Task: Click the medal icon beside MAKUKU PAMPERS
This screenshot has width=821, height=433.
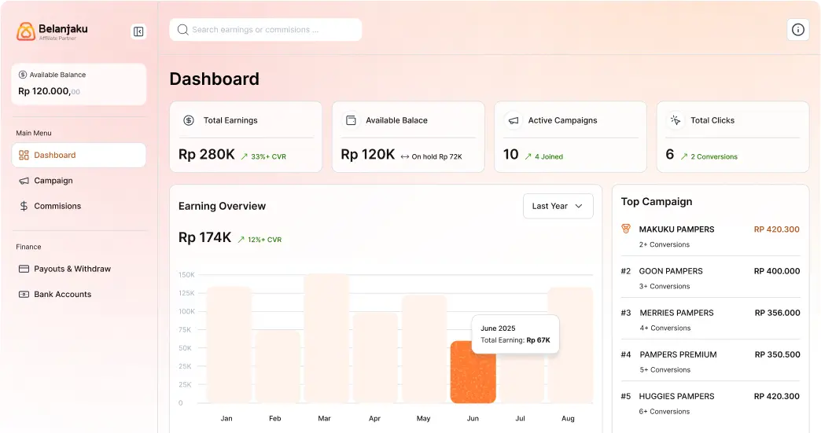Action: pos(626,229)
